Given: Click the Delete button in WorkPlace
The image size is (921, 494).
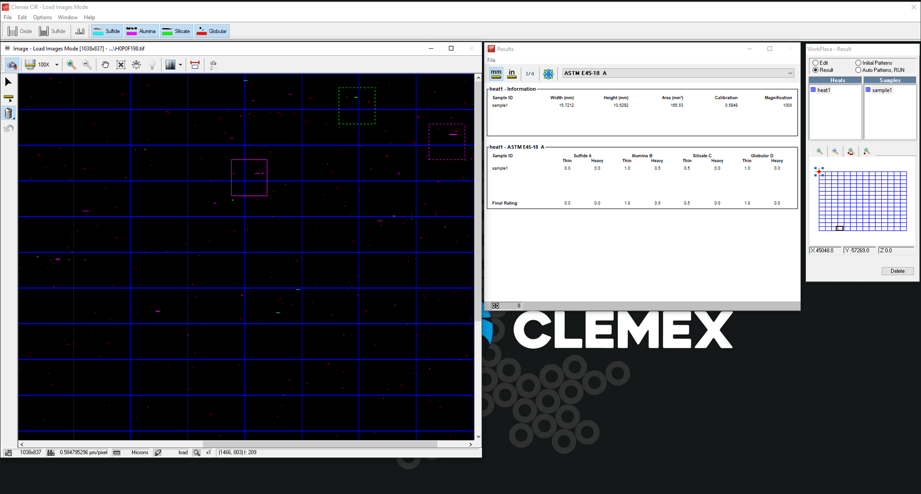Looking at the screenshot, I should pyautogui.click(x=897, y=271).
